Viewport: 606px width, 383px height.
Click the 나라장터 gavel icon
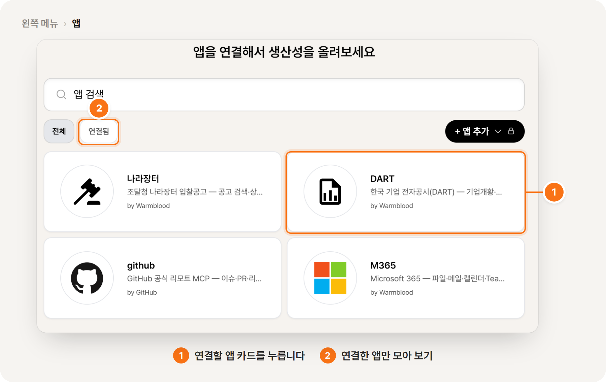87,191
